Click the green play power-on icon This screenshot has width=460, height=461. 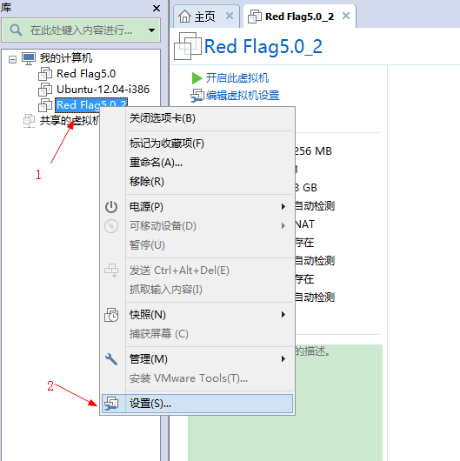pyautogui.click(x=197, y=78)
